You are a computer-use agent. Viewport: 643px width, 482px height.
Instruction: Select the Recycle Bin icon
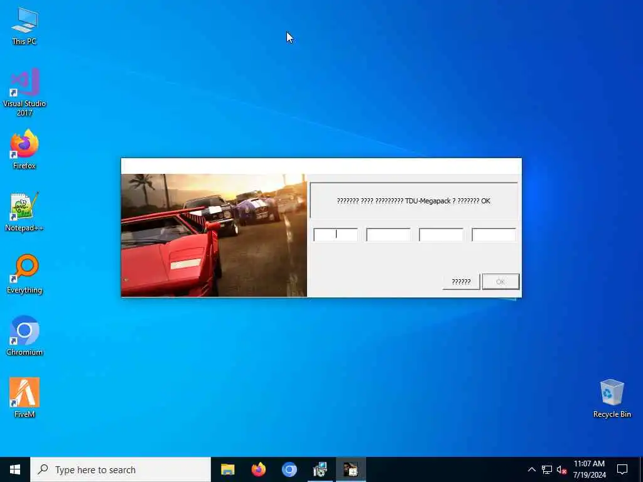pyautogui.click(x=612, y=398)
